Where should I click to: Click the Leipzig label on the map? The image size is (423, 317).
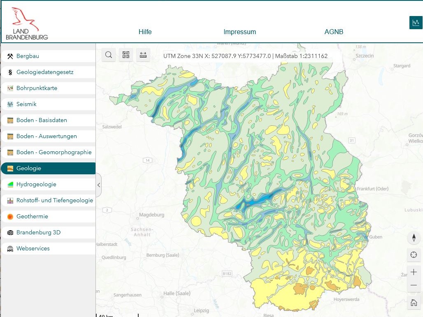201,310
